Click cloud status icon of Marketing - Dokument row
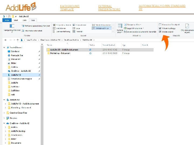This screenshot has height=145, width=194. [x=90, y=53]
